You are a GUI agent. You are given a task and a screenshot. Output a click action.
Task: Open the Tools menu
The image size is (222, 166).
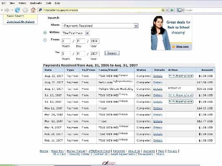click(48, 3)
